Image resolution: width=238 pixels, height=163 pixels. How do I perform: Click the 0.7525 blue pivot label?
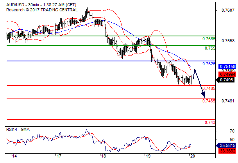pyautogui.click(x=209, y=64)
